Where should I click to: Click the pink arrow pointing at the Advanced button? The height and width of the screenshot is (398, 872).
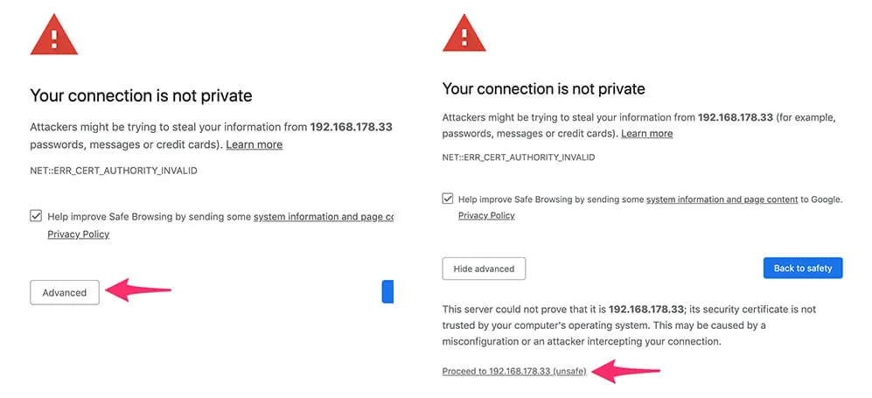[x=138, y=290]
